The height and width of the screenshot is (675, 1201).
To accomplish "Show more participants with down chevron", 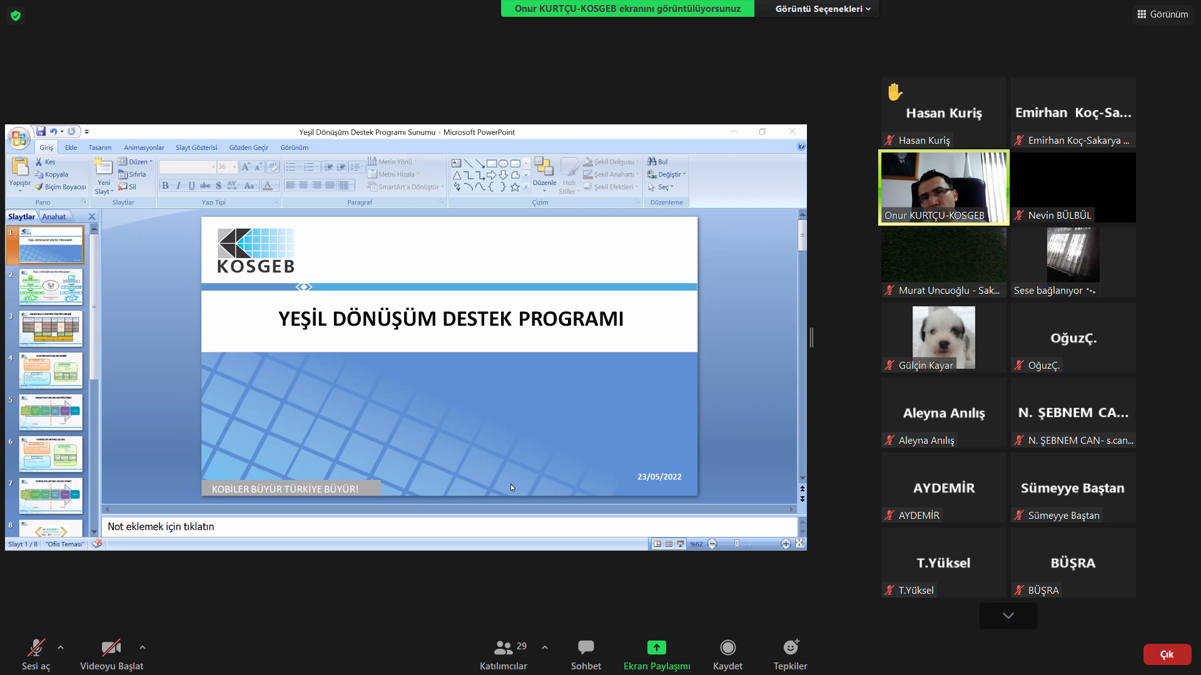I will coord(1008,616).
